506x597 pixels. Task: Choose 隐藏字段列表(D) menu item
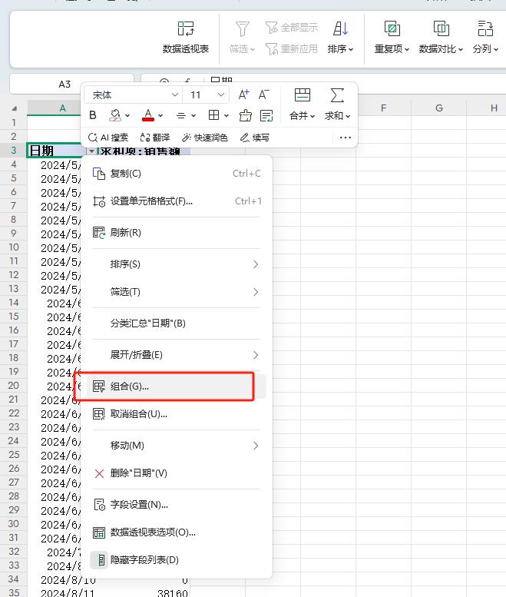177,559
